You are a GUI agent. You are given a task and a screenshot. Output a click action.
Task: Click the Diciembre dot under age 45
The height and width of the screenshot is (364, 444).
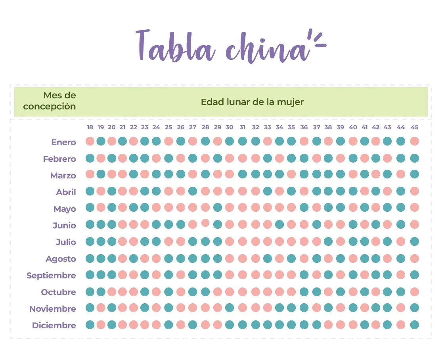coord(414,325)
